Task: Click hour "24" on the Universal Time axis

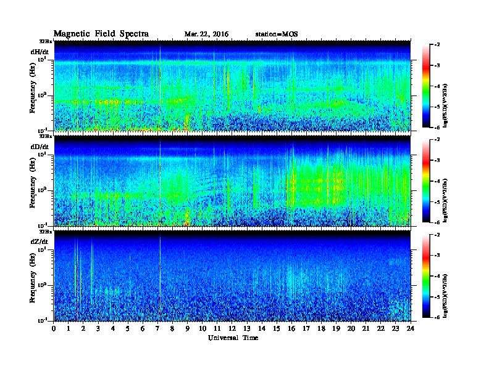Action: click(411, 328)
